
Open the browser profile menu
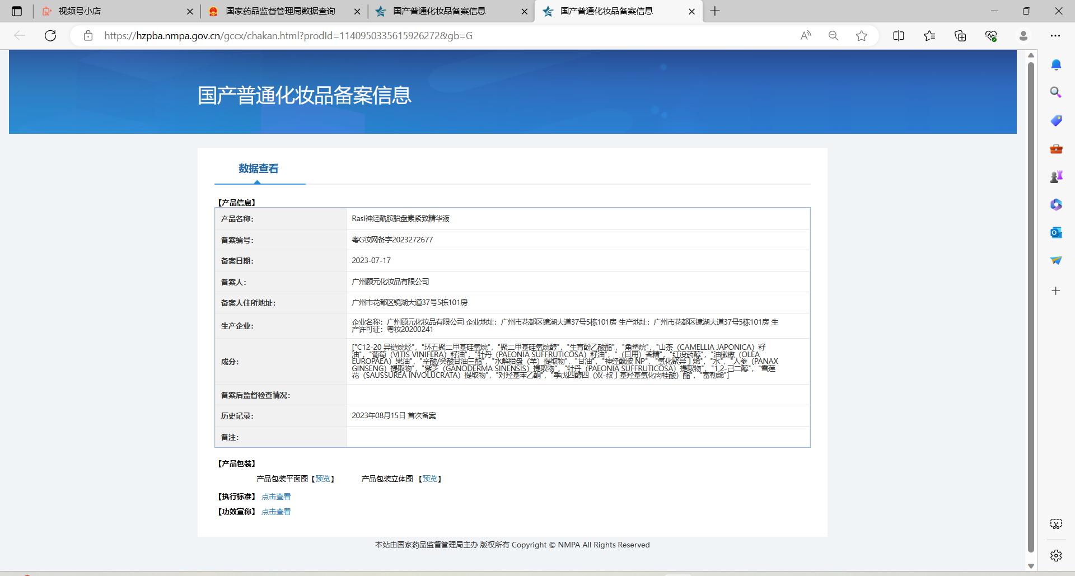[x=1023, y=36]
